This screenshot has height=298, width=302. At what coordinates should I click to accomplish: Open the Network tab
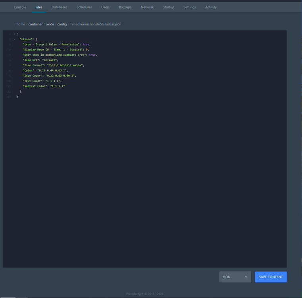click(147, 7)
